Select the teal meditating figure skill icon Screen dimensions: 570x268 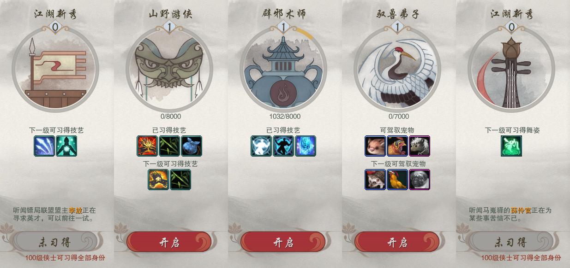tap(66, 146)
